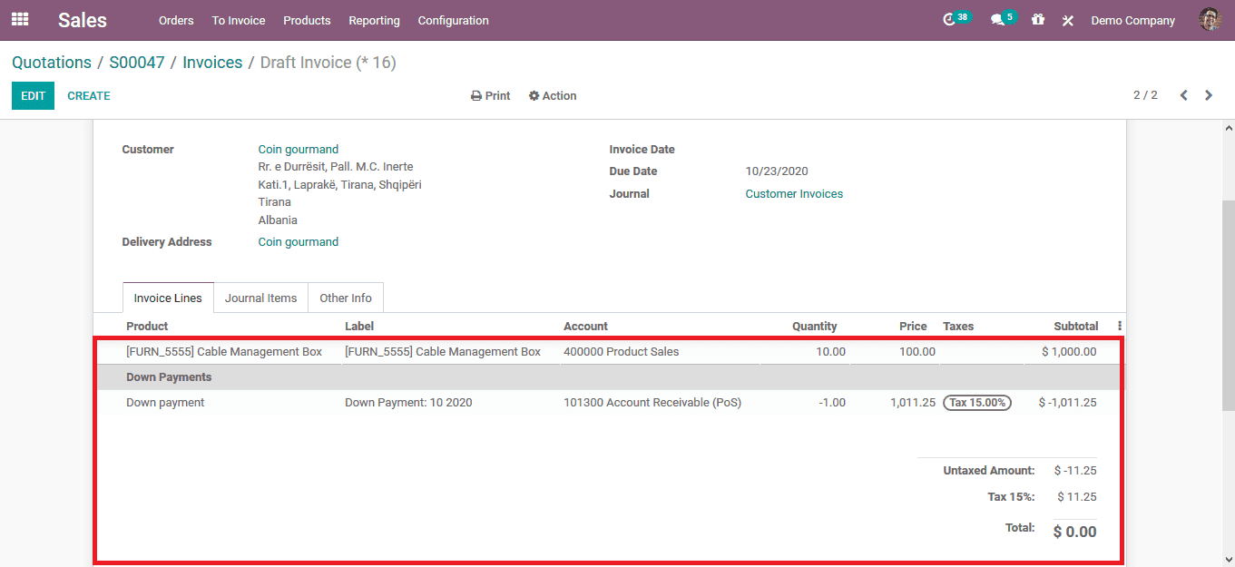
Task: Click the Down Payments section row
Action: click(610, 376)
